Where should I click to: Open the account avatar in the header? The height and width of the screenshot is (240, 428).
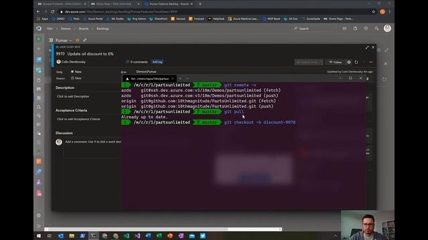(x=387, y=28)
